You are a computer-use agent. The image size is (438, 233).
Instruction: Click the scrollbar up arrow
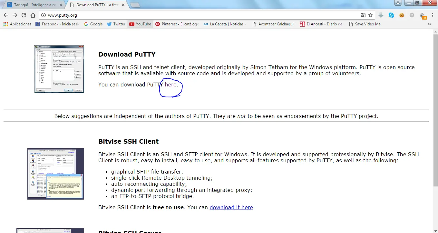click(435, 32)
